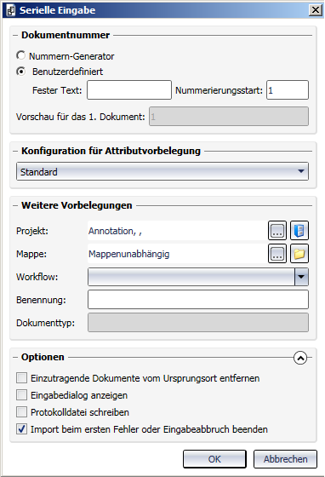Open the Standard configuration dropdown
Viewport: 325px width, 477px height.
pyautogui.click(x=162, y=171)
